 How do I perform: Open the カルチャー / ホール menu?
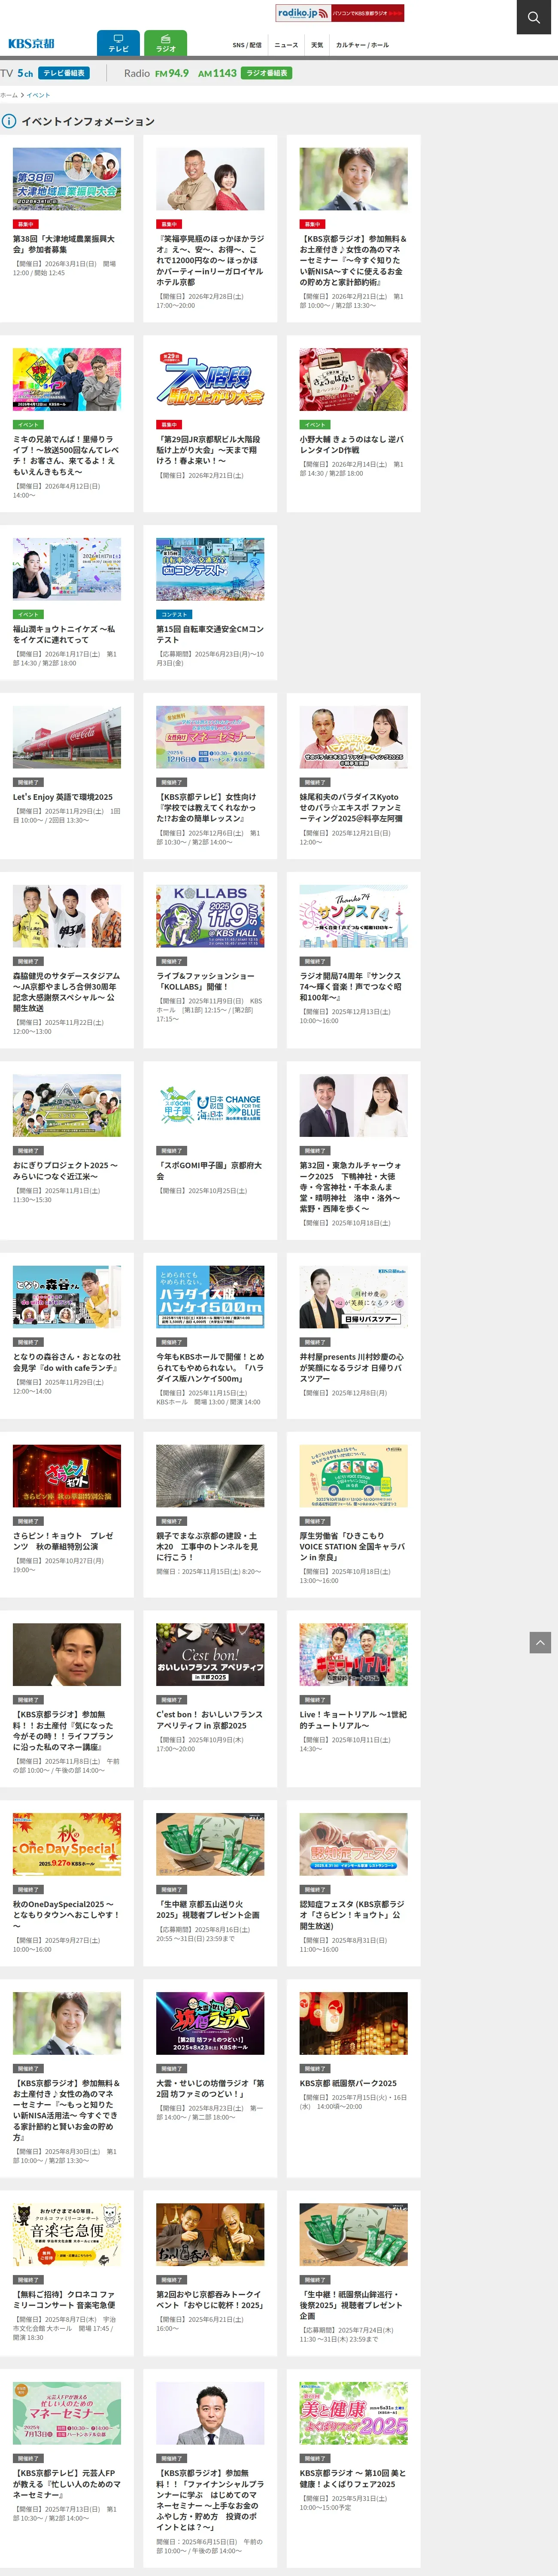coord(362,45)
